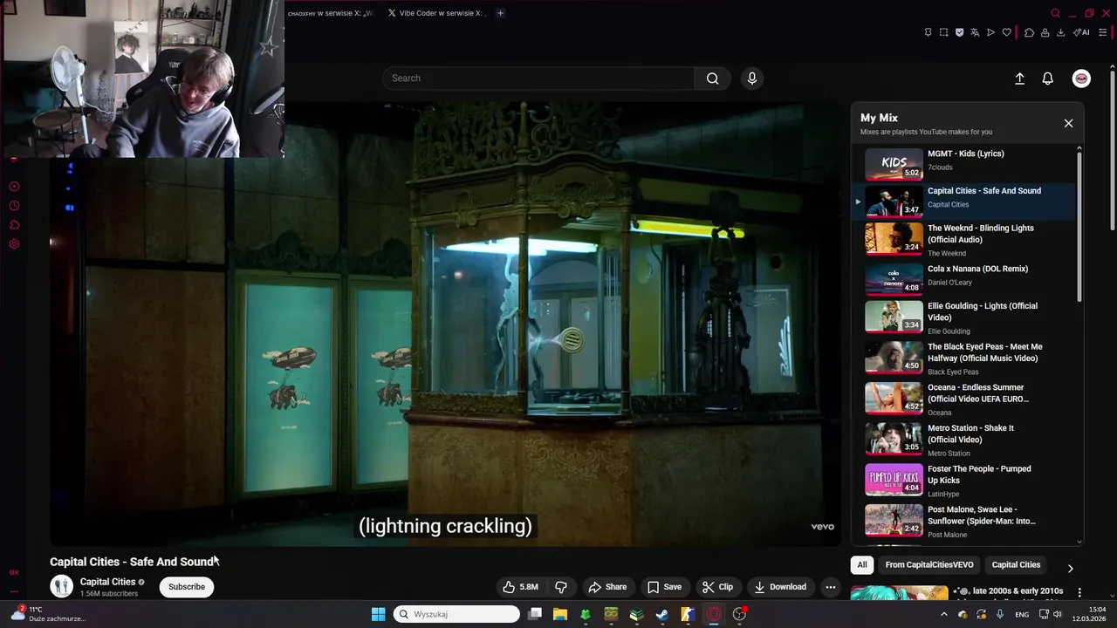Select Capital Cities - Safe And Sound entry
The height and width of the screenshot is (628, 1117).
click(x=964, y=201)
